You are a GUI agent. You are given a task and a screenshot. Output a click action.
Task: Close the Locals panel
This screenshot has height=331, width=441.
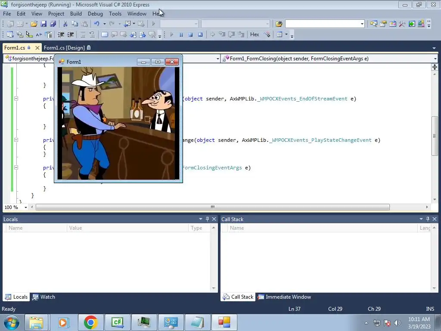[x=214, y=219]
